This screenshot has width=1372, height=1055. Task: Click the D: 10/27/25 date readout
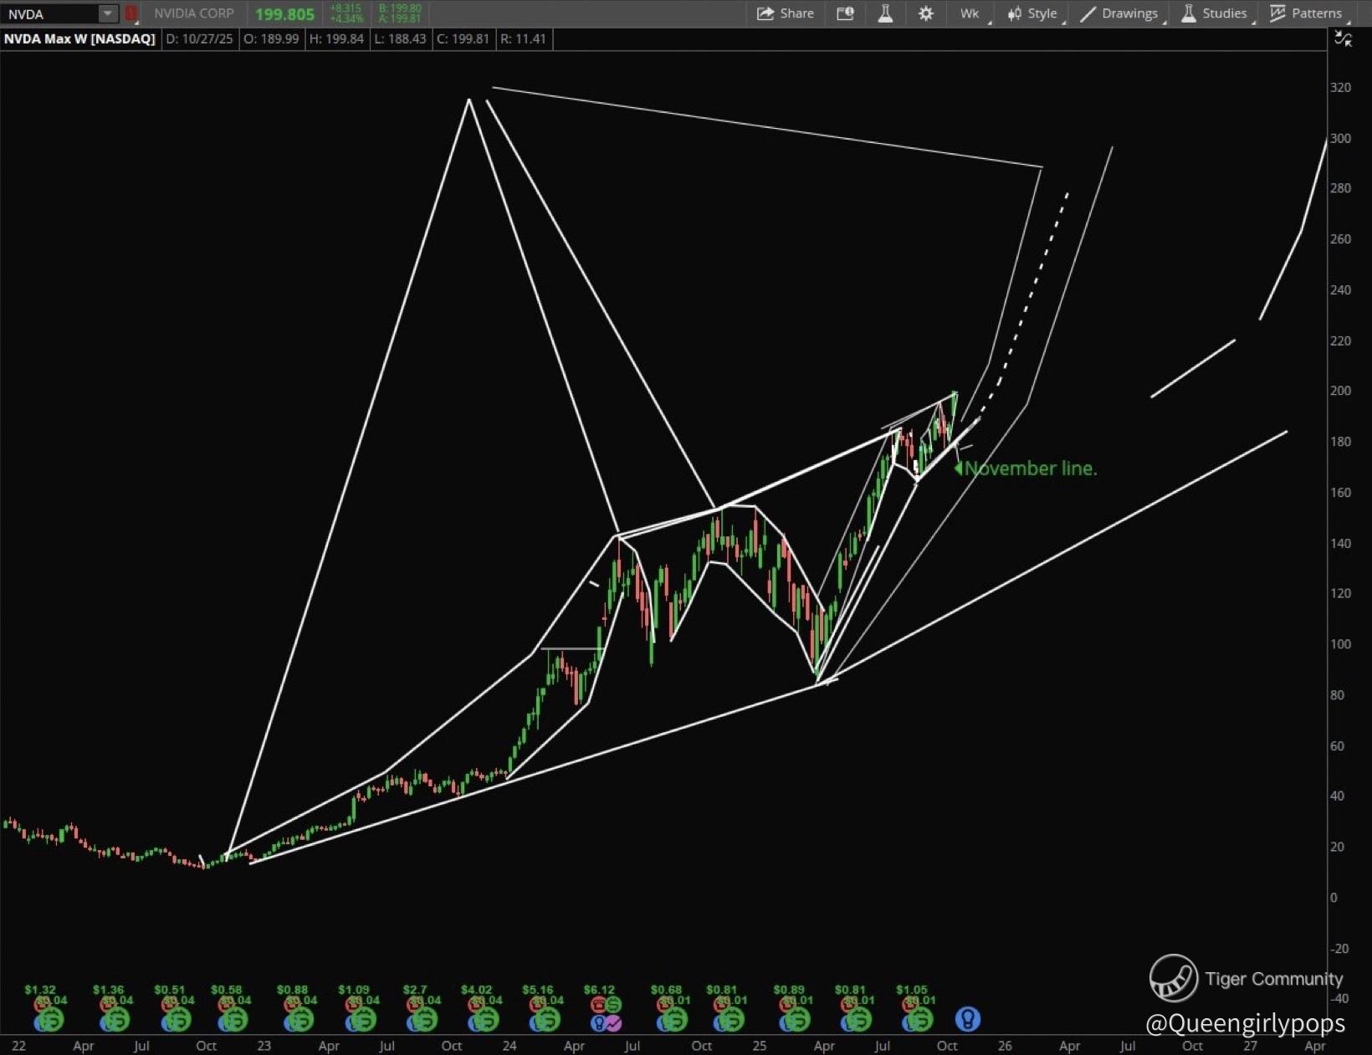[199, 38]
